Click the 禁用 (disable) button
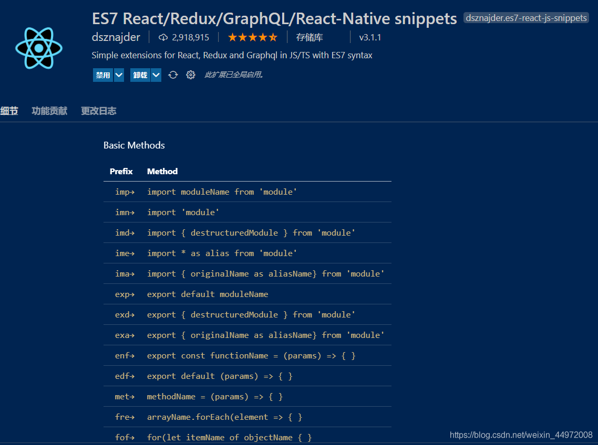598x445 pixels. 103,75
